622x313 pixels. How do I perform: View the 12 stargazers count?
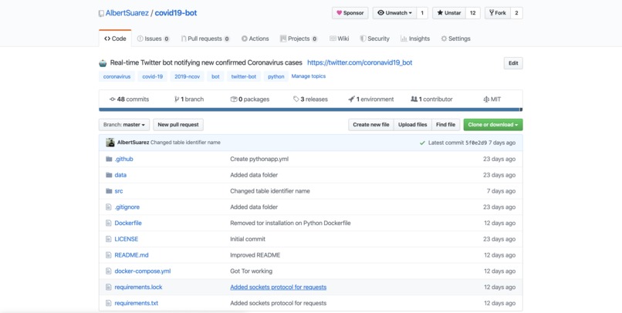tap(473, 12)
